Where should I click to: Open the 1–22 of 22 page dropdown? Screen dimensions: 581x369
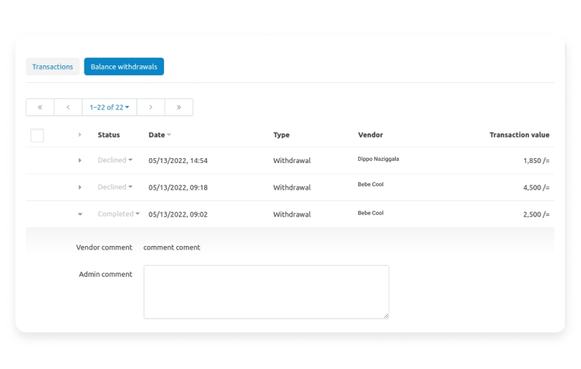tap(109, 108)
